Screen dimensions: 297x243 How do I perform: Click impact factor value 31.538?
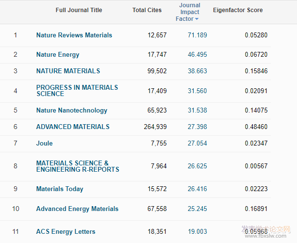[x=198, y=110]
